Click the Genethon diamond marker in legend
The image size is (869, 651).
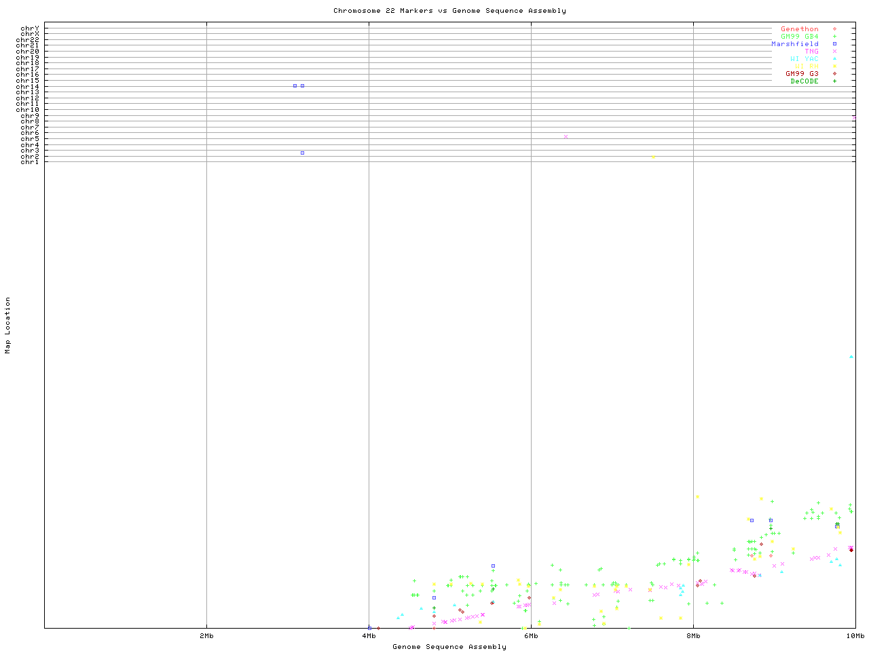tap(834, 29)
